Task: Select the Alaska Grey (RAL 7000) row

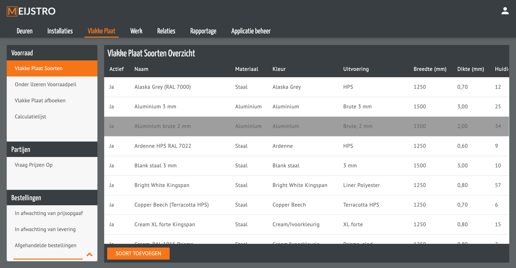Action: coord(307,87)
